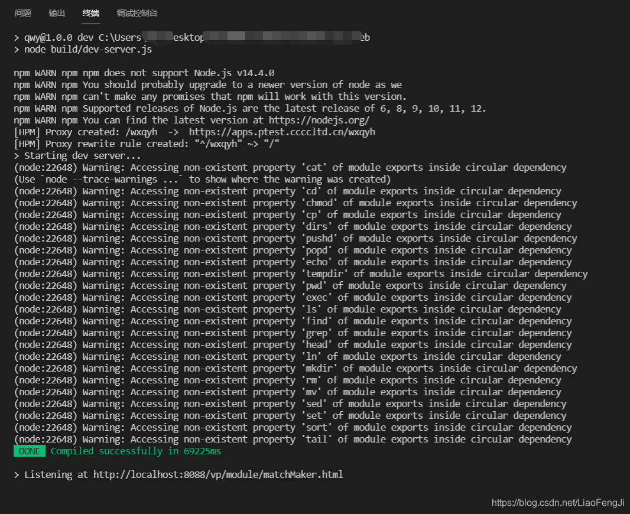The height and width of the screenshot is (514, 630).
Task: Click the warning line mentioning 'exec'
Action: coord(293,298)
